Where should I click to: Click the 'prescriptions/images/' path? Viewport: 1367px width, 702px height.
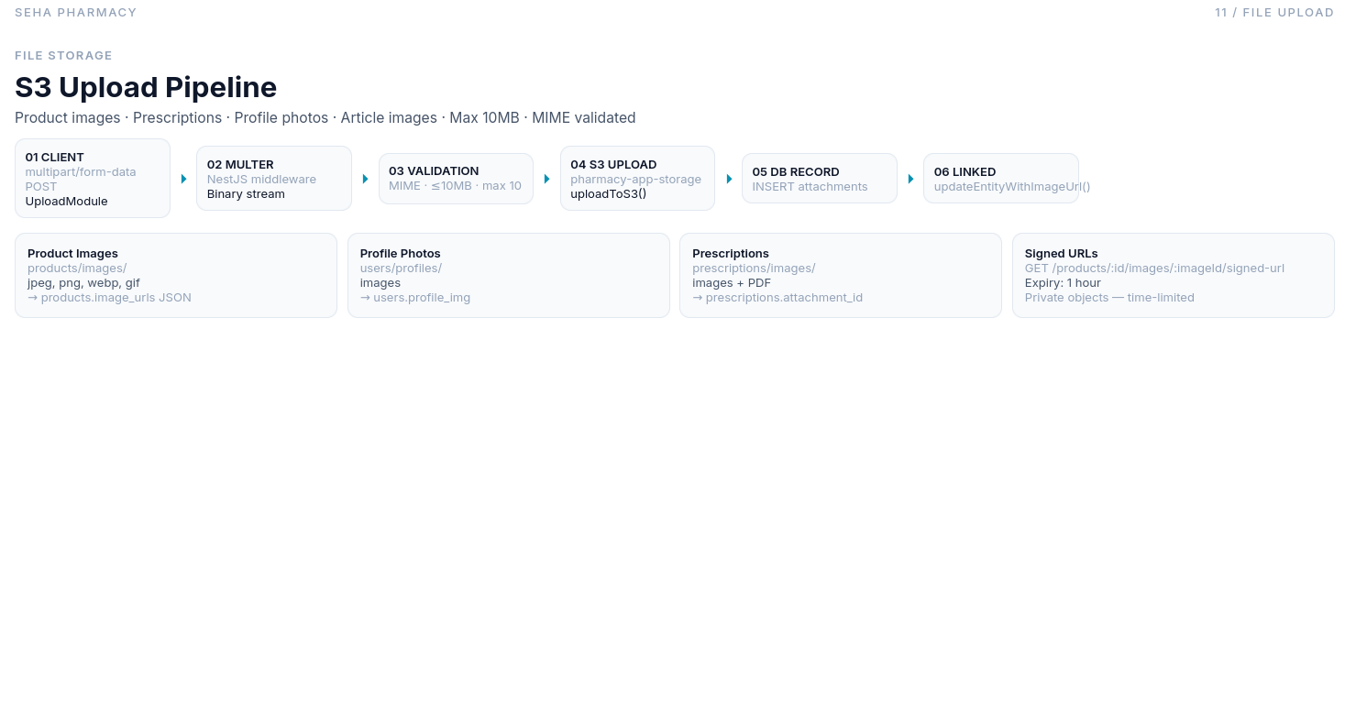754,269
